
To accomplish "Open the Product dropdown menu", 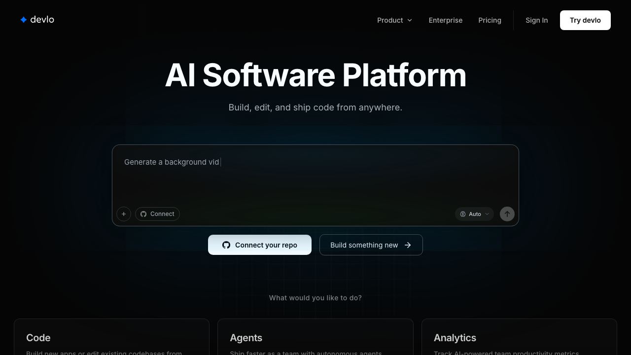I will click(x=394, y=20).
